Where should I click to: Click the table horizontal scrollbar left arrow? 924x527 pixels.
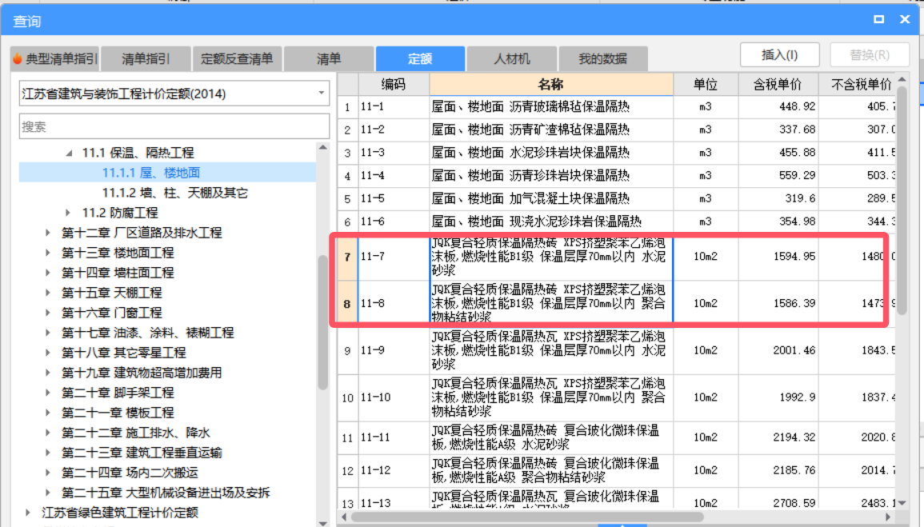[x=345, y=517]
